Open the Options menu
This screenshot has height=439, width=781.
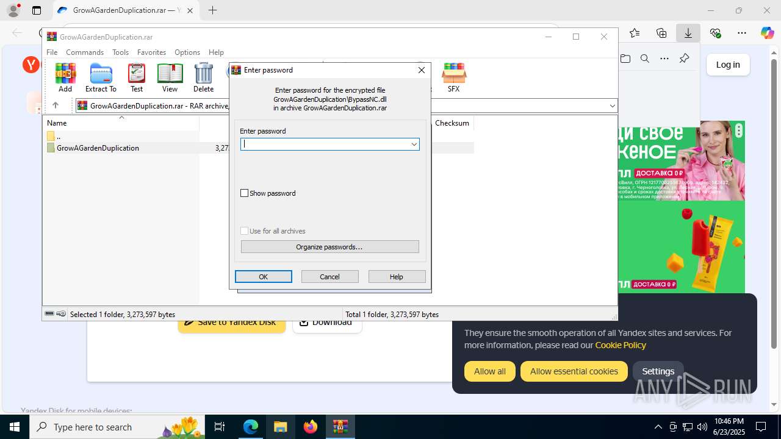click(187, 52)
